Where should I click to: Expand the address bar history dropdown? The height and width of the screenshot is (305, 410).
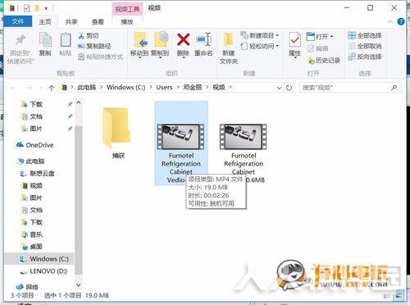tap(279, 88)
